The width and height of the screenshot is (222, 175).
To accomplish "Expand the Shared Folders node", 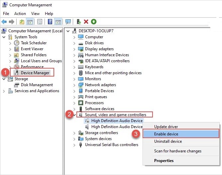I will 10,55.
